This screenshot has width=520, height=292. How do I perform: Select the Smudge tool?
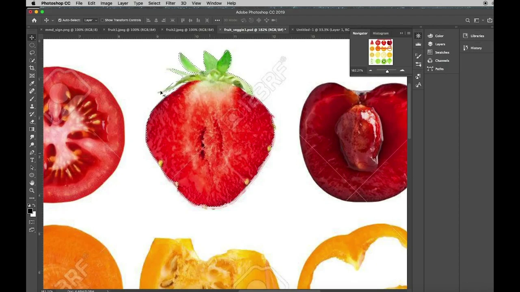[x=32, y=137]
